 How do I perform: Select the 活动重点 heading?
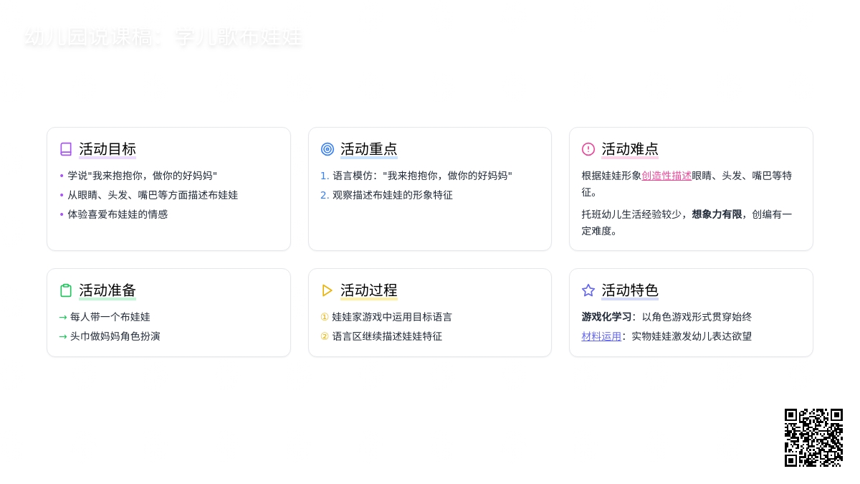coord(368,149)
